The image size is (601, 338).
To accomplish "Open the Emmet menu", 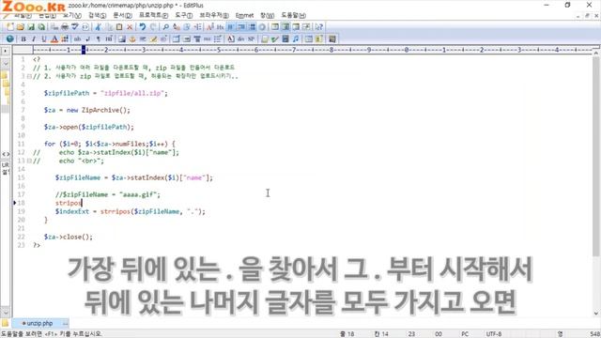I will [244, 15].
